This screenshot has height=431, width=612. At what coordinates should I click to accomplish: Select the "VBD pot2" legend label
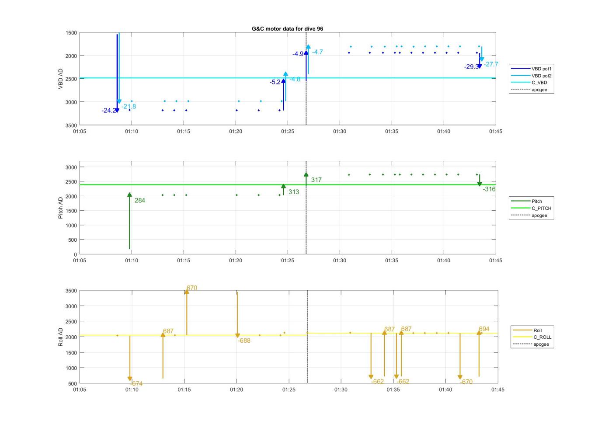(x=541, y=76)
